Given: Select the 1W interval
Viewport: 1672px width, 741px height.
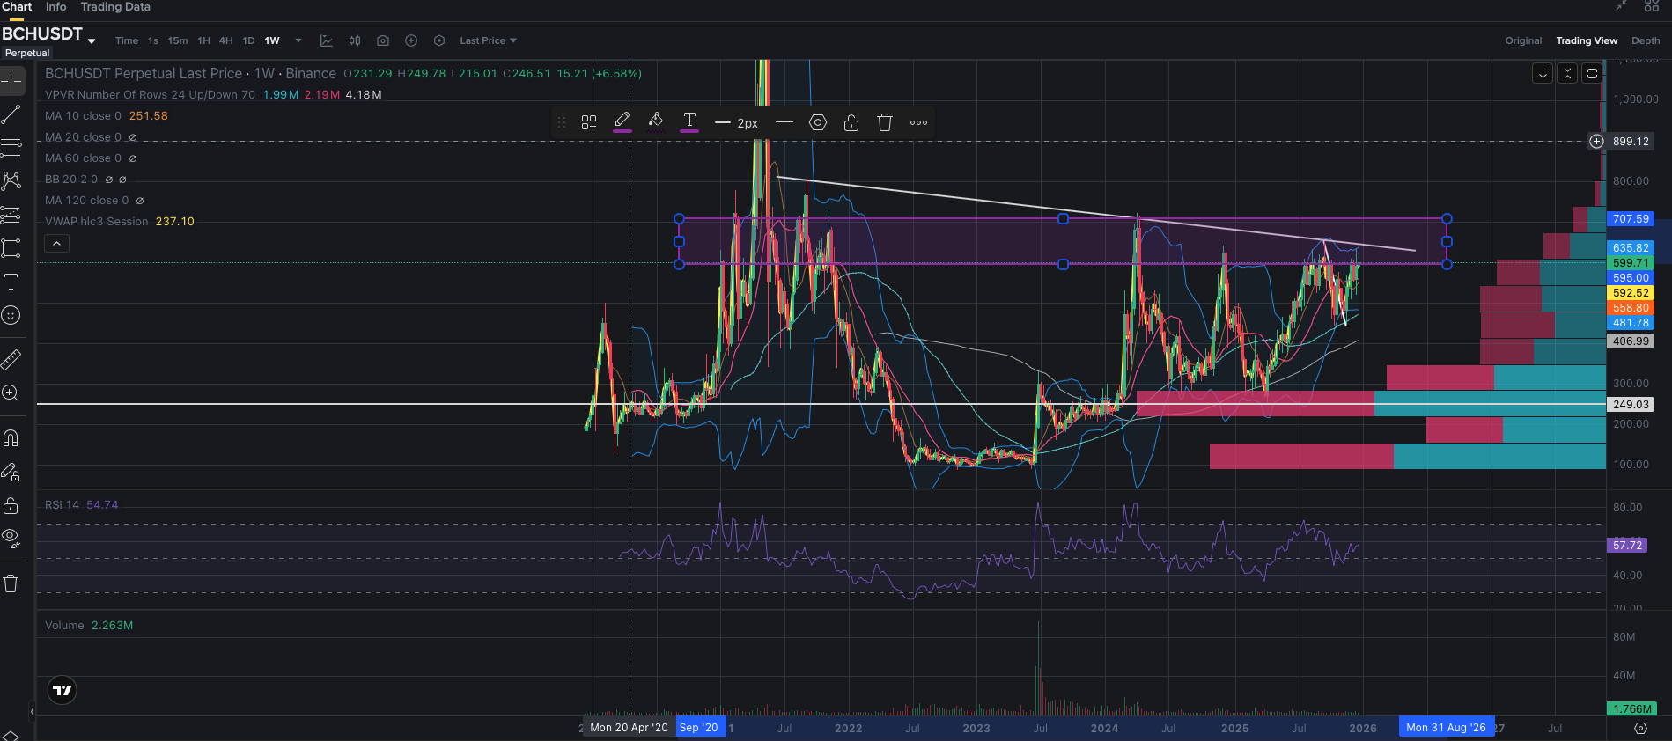Looking at the screenshot, I should pos(272,40).
